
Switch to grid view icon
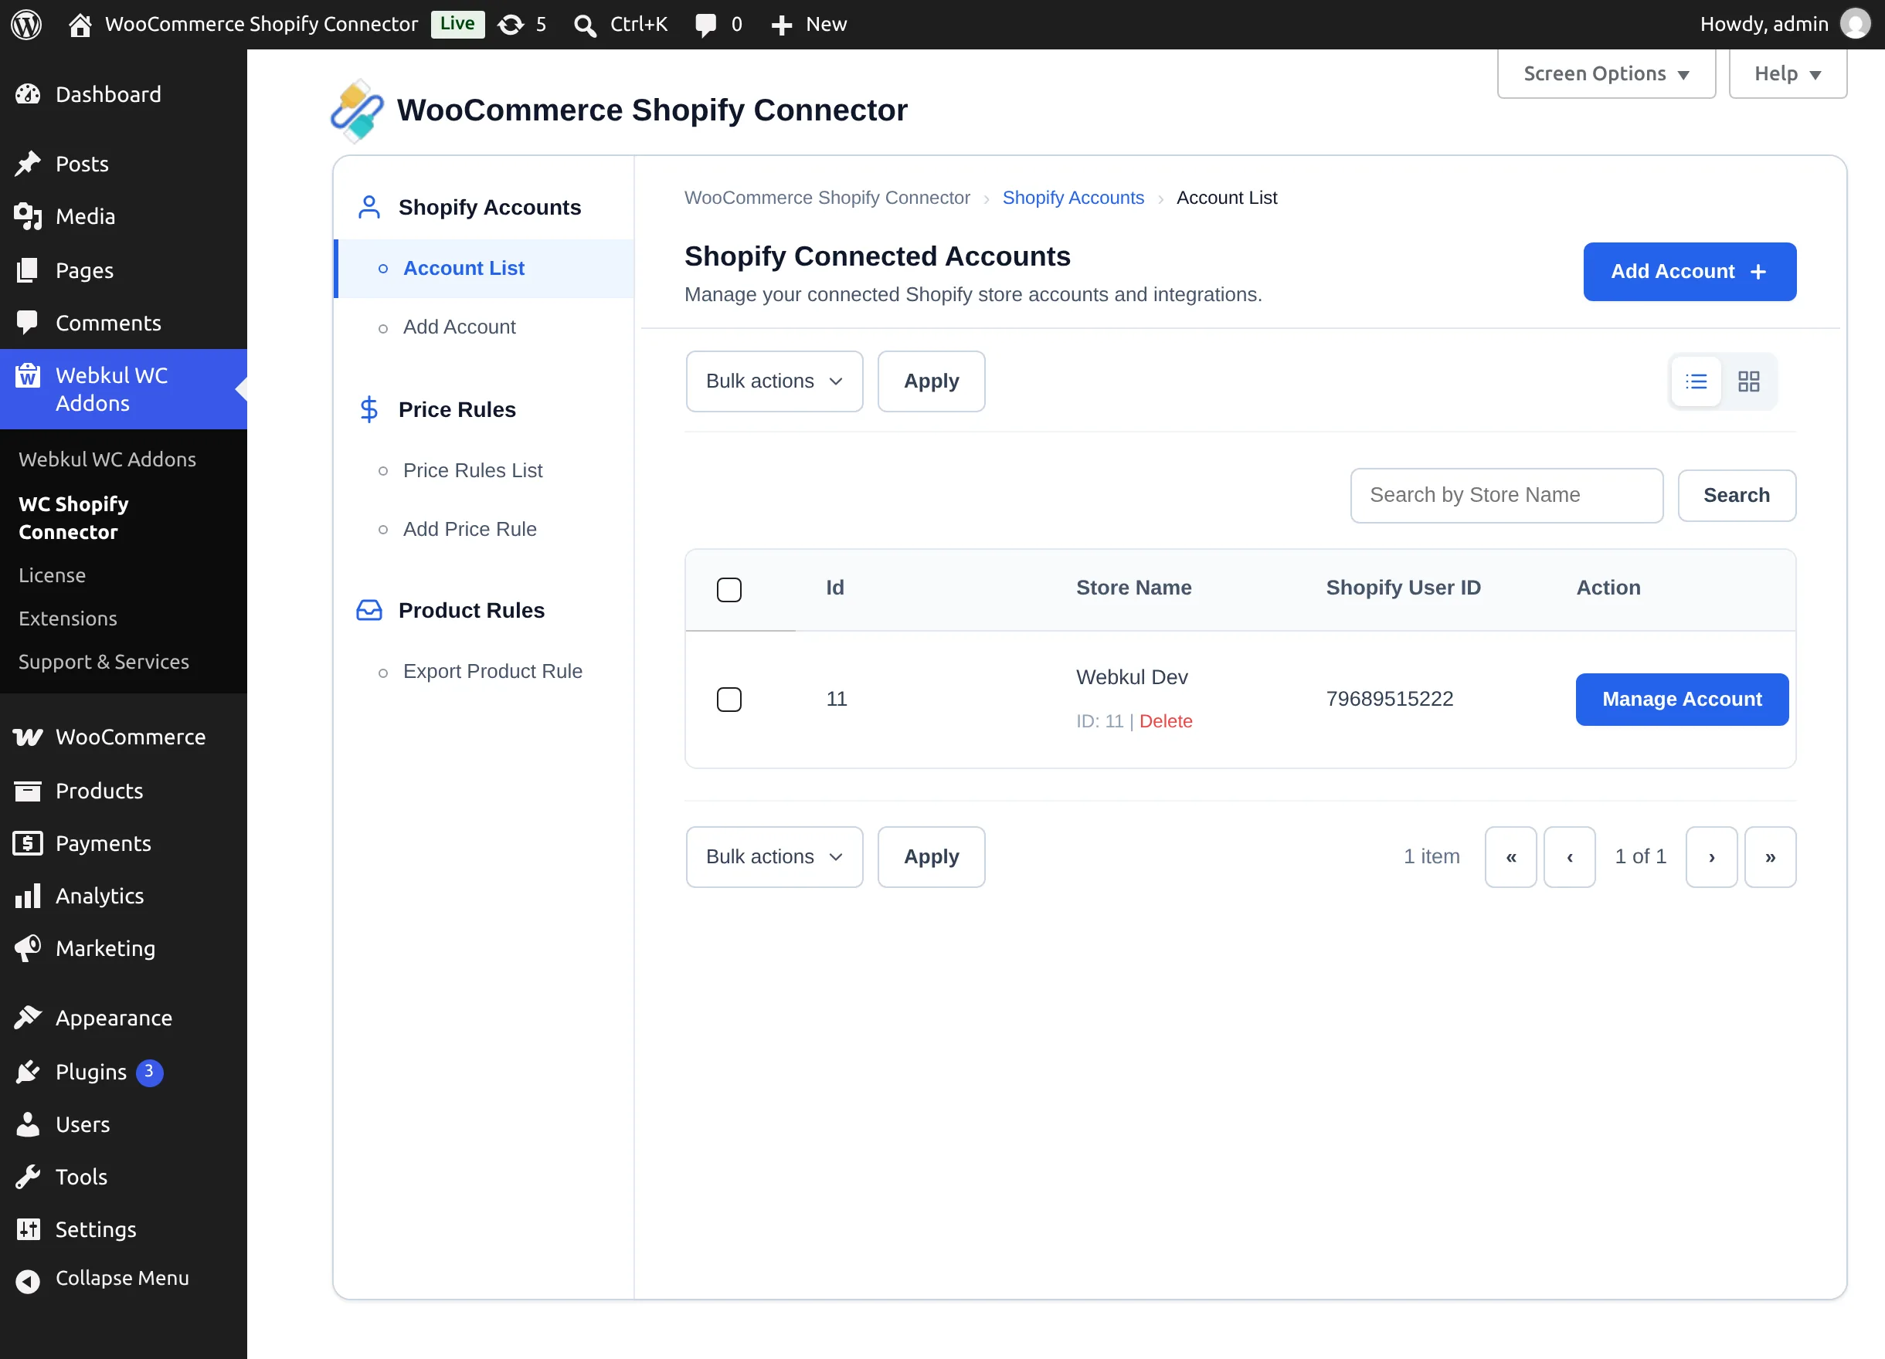(x=1749, y=381)
